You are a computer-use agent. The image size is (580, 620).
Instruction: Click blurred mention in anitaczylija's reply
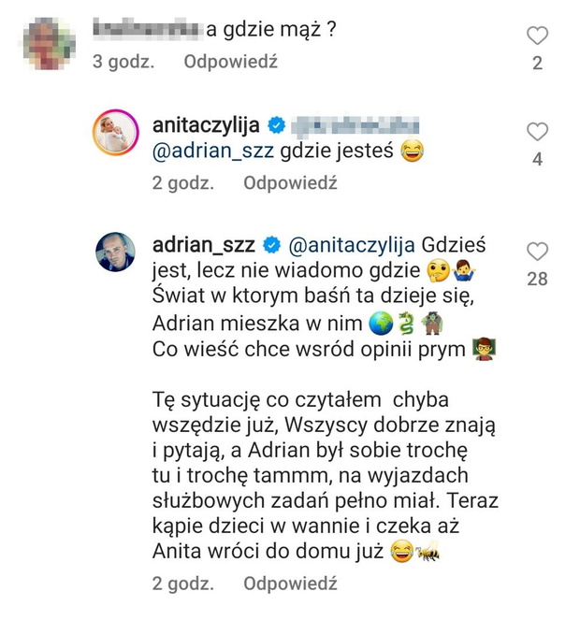[x=355, y=125]
